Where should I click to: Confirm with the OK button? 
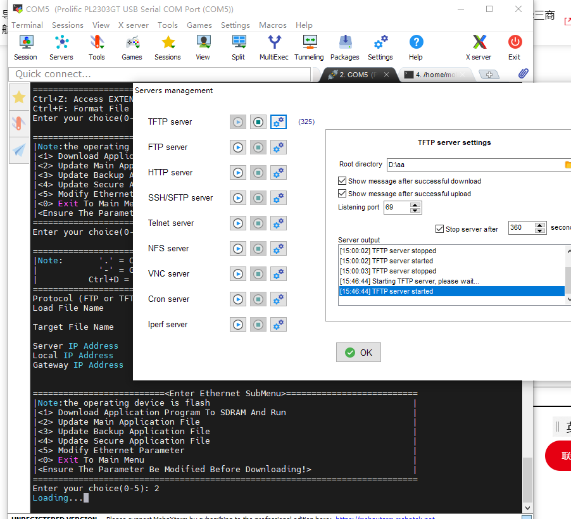coord(358,353)
